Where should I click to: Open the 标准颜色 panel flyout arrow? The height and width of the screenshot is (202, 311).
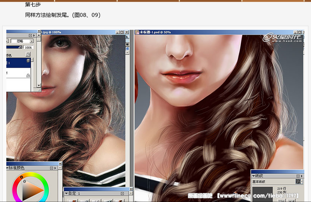[55, 168]
